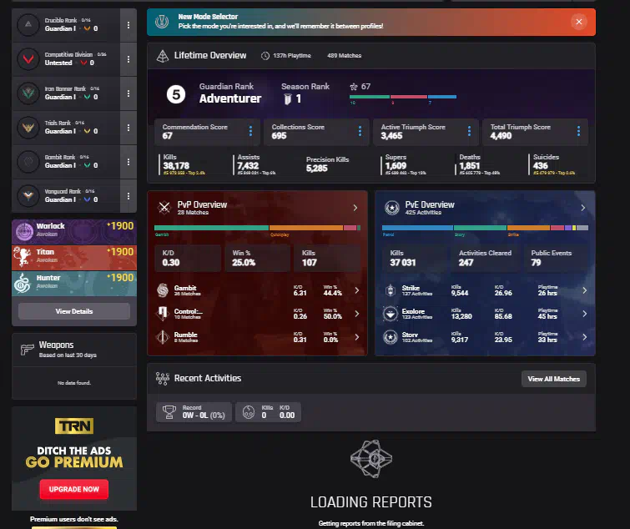Viewport: 630px width, 529px height.
Task: Click the PvP mode distribution bar
Action: 258,228
